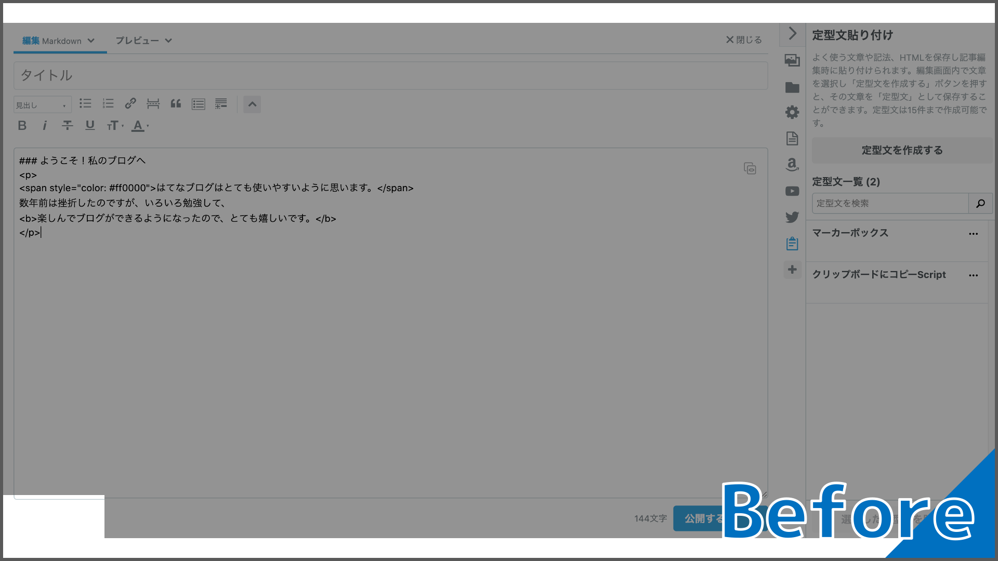Click in the Markdown text editor area
This screenshot has width=998, height=561.
(x=390, y=323)
